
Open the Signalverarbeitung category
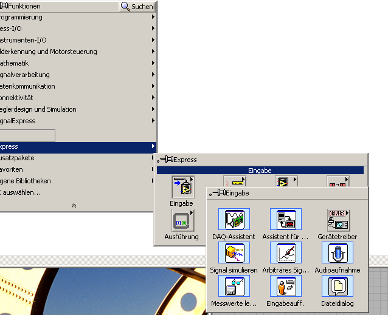click(x=78, y=75)
